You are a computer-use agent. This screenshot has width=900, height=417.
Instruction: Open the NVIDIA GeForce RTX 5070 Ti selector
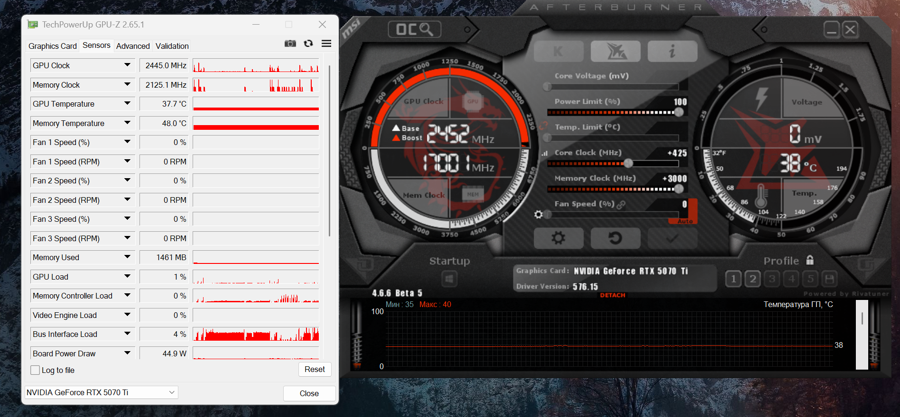[x=102, y=392]
